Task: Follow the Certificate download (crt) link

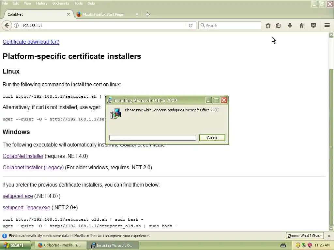Action: click(x=31, y=42)
